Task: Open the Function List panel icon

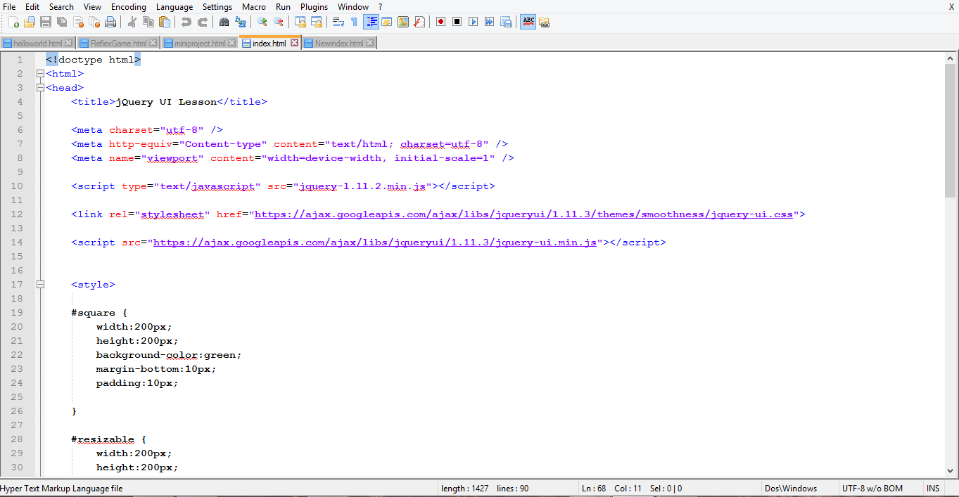Action: click(x=419, y=22)
